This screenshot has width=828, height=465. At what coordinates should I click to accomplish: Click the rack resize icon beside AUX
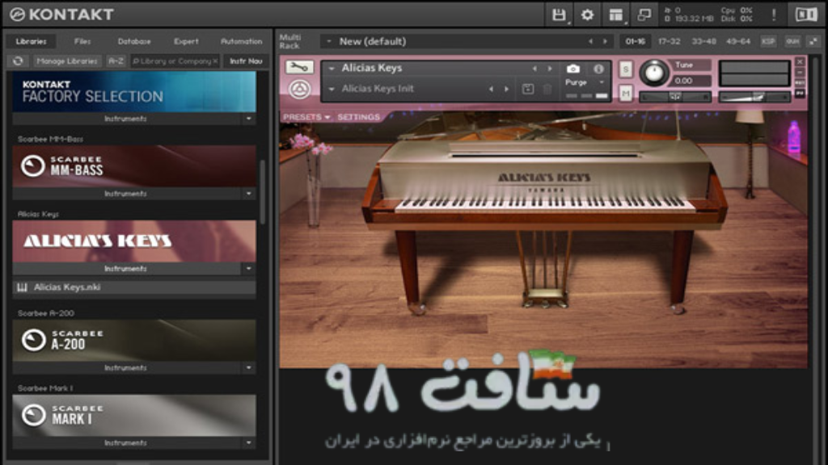click(813, 41)
